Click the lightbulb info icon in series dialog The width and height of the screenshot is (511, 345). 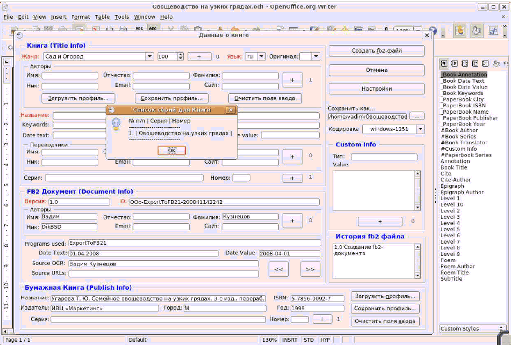click(x=116, y=124)
